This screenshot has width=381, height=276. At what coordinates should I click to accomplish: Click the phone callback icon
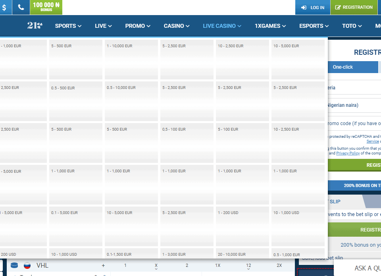click(21, 7)
